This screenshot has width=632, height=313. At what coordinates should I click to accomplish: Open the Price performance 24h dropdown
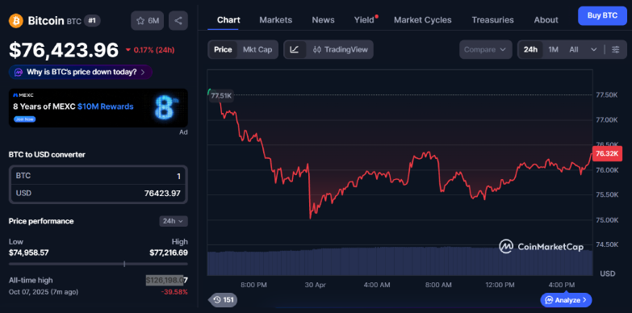click(x=174, y=221)
